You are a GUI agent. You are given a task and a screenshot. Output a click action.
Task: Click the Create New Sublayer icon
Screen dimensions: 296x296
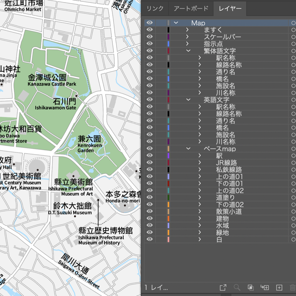coord(265,287)
